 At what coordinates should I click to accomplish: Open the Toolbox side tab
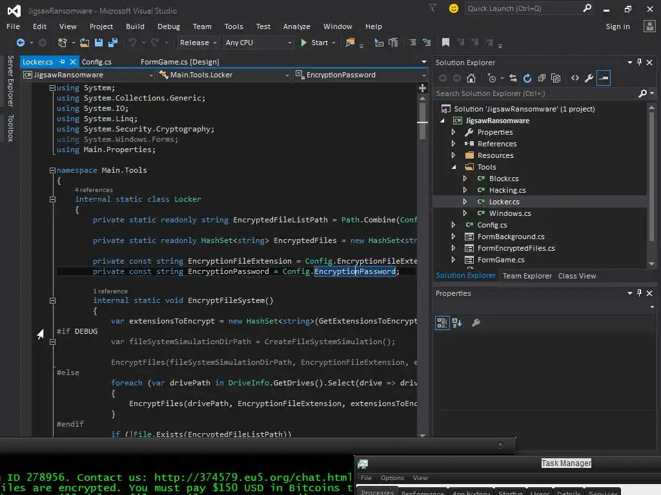10,128
